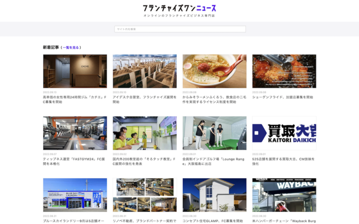Click the 2022.09.07 date under FASTGYM24 article
This screenshot has height=224, width=359.
point(50,154)
